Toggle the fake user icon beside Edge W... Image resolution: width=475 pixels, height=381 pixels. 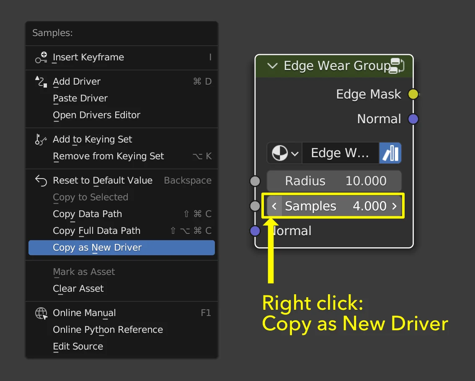coord(390,153)
